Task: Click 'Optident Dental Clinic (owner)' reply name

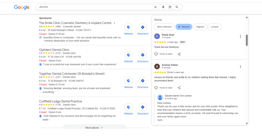Action: click(x=178, y=96)
